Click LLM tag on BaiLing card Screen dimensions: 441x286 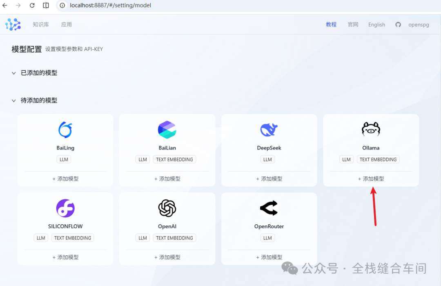64,159
